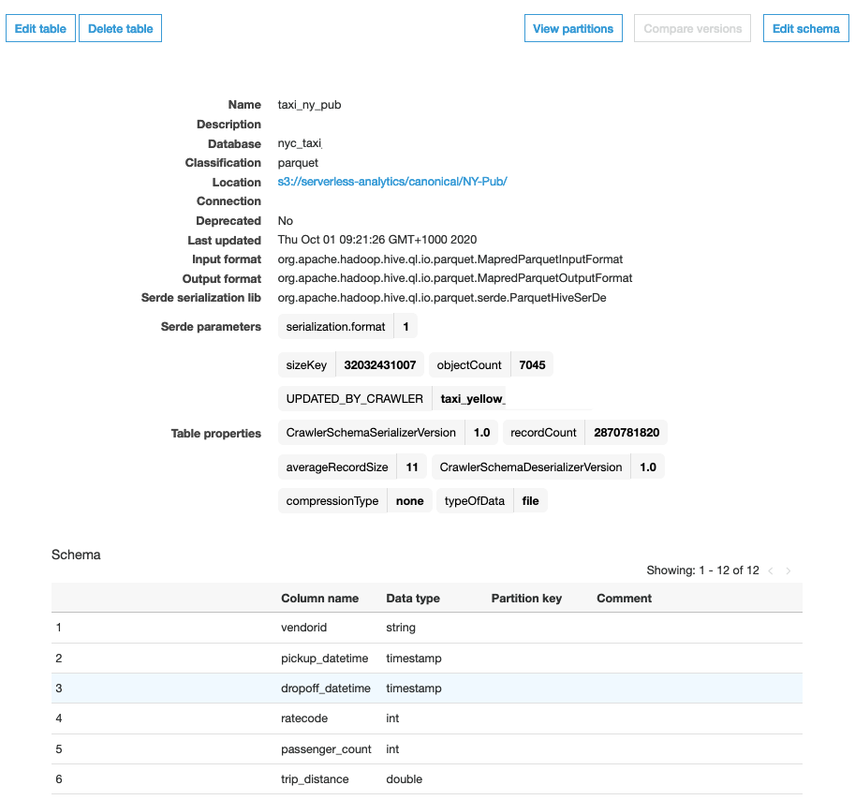
Task: Open the Edit schema button
Action: coord(806,28)
